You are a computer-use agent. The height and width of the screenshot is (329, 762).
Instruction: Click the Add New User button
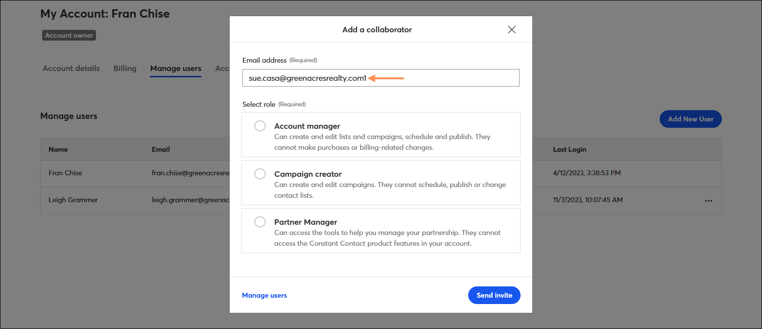click(x=691, y=119)
